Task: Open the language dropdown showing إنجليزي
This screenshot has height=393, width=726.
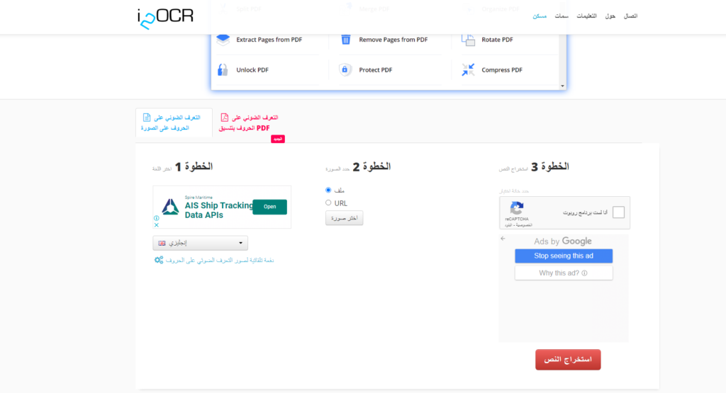Action: coord(200,243)
